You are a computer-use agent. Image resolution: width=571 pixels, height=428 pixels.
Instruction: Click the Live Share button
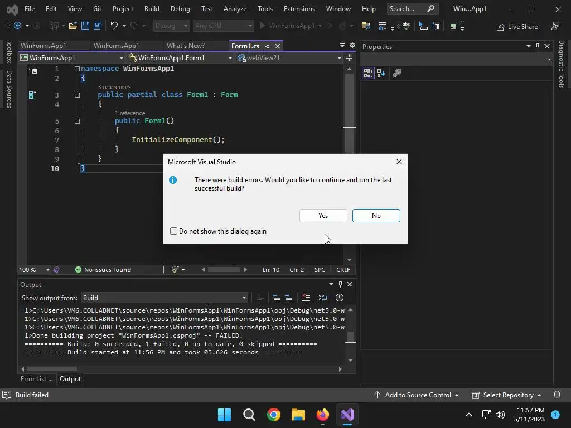tap(517, 27)
